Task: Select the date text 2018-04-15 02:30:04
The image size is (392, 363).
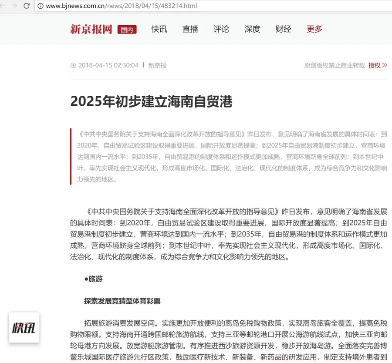Action: [x=108, y=65]
